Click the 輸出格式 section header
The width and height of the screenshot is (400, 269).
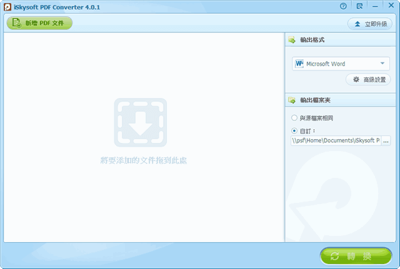click(x=340, y=40)
